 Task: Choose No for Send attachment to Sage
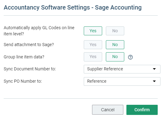[x=115, y=45]
